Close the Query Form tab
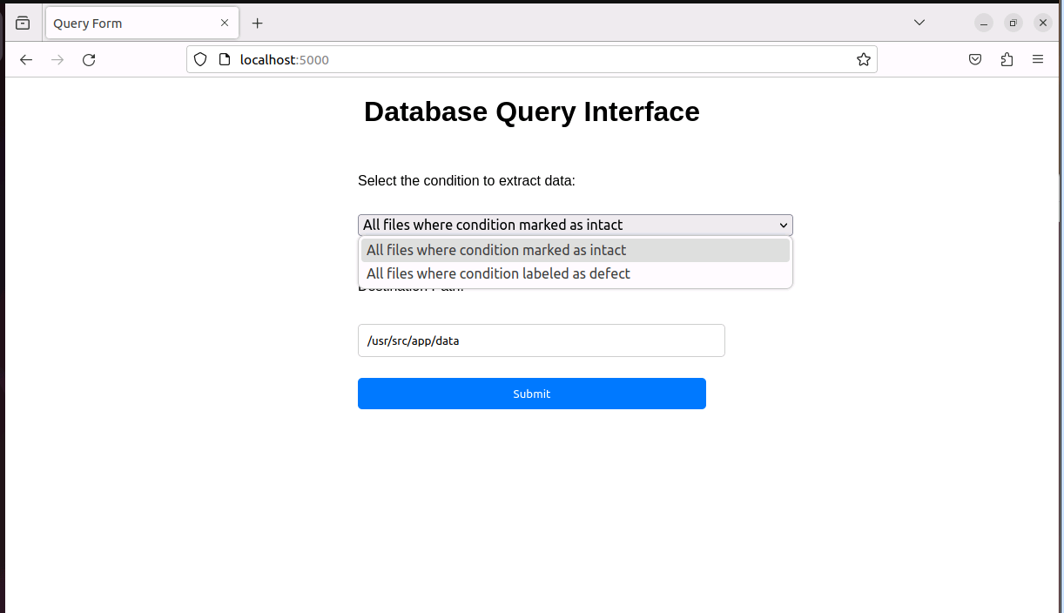The height and width of the screenshot is (613, 1064). (x=225, y=24)
